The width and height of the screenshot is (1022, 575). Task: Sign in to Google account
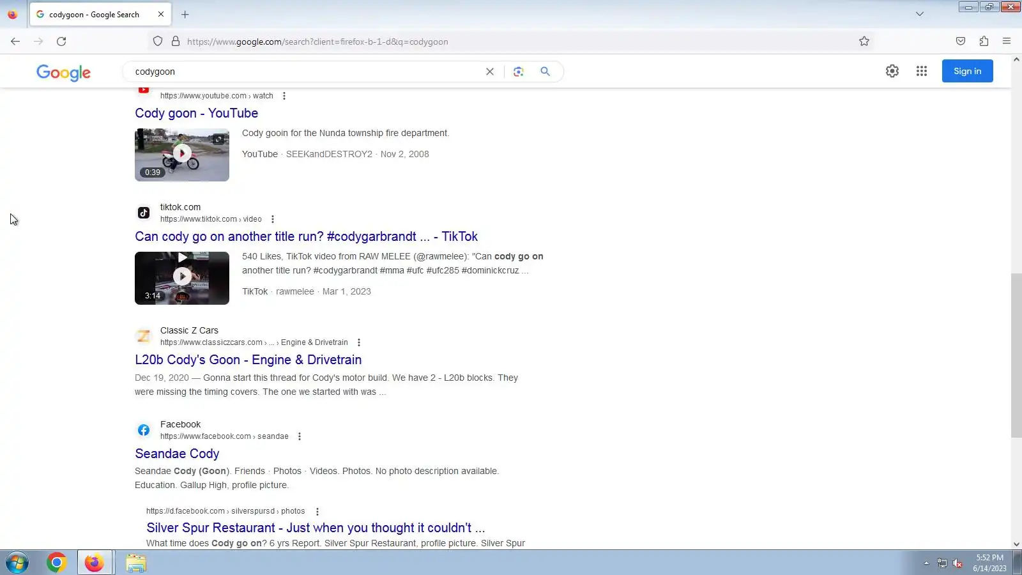point(967,71)
